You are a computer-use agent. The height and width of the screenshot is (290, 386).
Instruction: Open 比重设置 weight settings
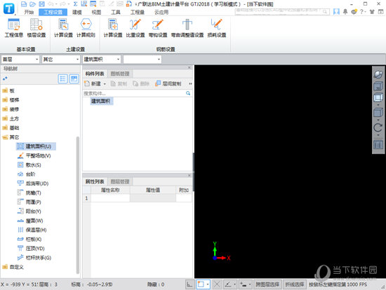tap(135, 28)
